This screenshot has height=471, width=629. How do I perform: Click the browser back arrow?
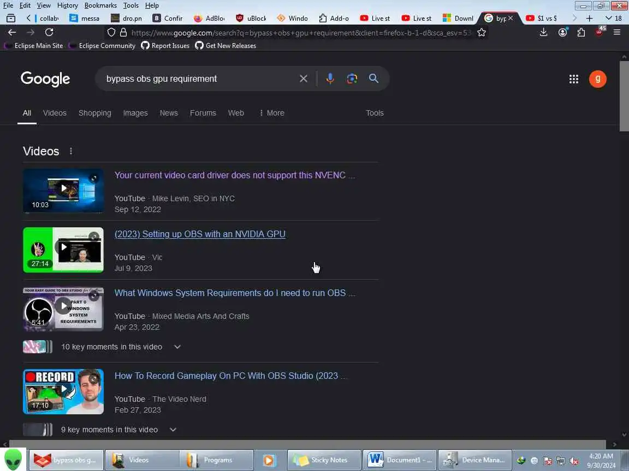click(12, 33)
